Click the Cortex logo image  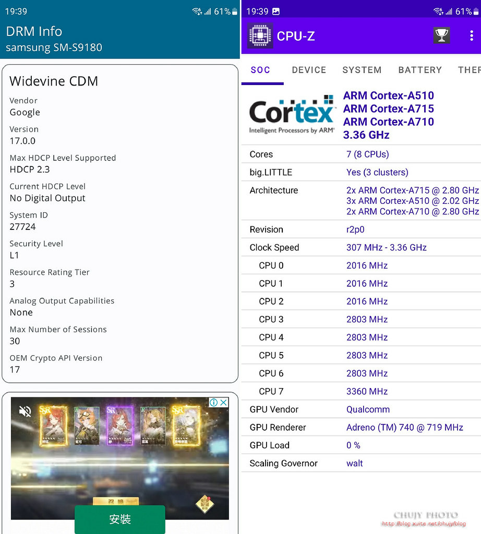point(292,115)
